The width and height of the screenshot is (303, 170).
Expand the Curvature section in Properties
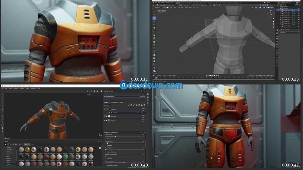(109, 159)
